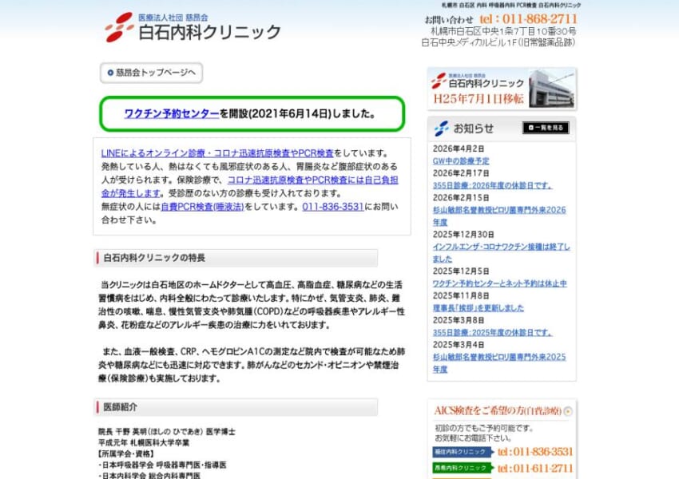Click phone number 011-836-3531 in notice box

332,207
